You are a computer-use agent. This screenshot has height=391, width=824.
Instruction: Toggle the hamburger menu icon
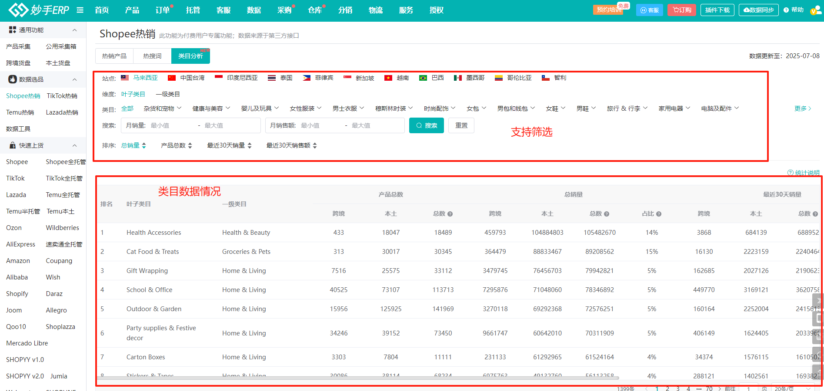(80, 10)
